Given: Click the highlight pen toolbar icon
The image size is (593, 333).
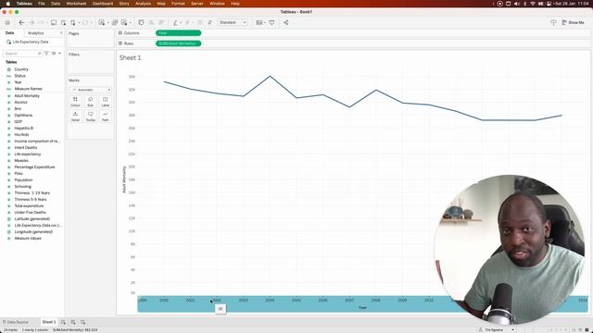Looking at the screenshot, I should pyautogui.click(x=175, y=22).
